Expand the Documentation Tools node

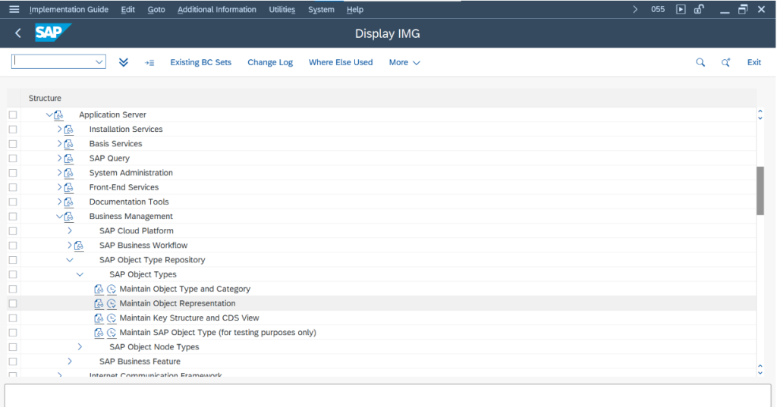tap(59, 202)
